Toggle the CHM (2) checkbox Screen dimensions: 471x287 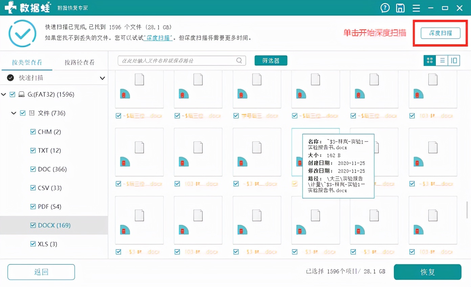click(33, 132)
